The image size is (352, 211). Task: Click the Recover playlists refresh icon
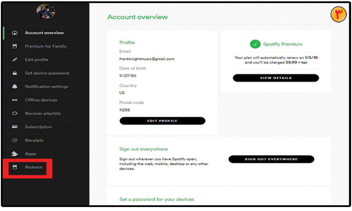[x=15, y=113]
